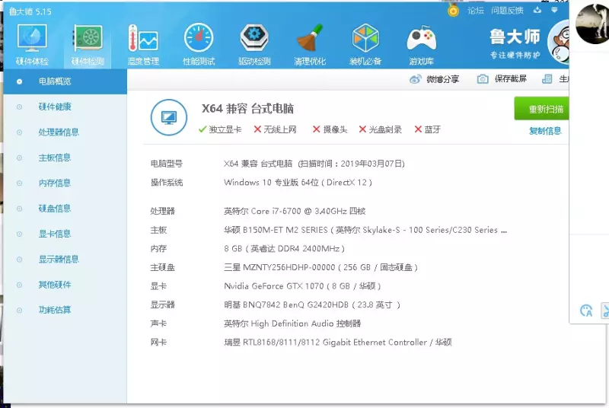Image resolution: width=609 pixels, height=408 pixels.
Task: Click the translate icon at right edge
Action: tap(586, 311)
